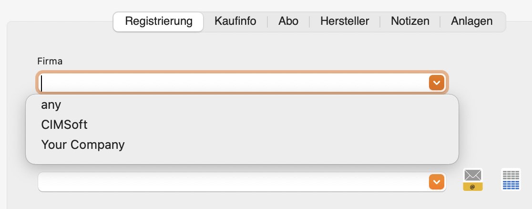532x209 pixels.
Task: Go to the Hersteller tab
Action: (x=344, y=21)
